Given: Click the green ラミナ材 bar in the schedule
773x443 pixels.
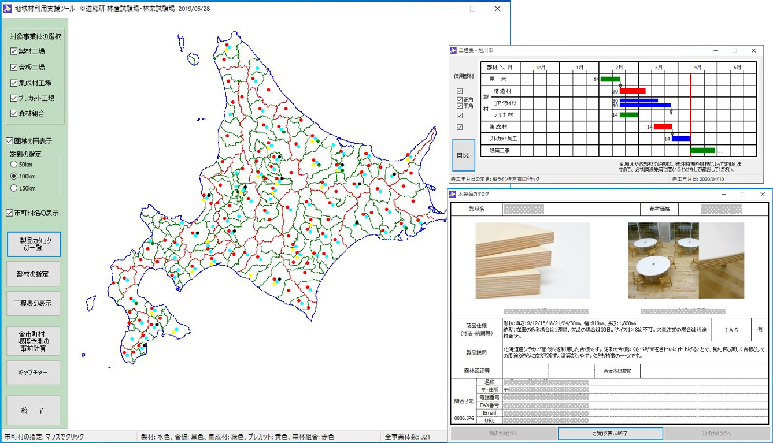Looking at the screenshot, I should [629, 115].
